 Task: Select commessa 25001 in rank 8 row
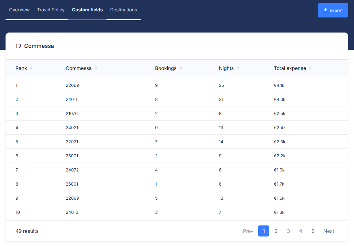pyautogui.click(x=72, y=184)
